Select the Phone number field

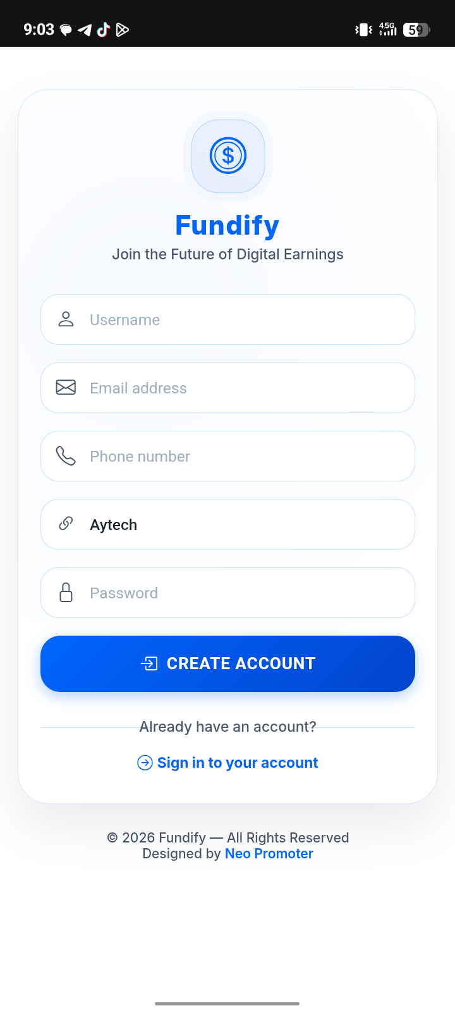240,456
